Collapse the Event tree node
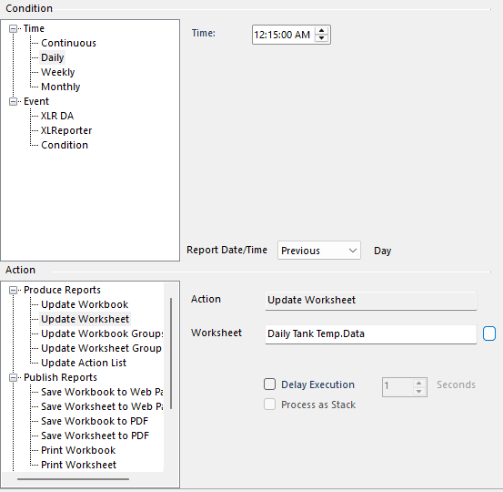 [x=13, y=101]
